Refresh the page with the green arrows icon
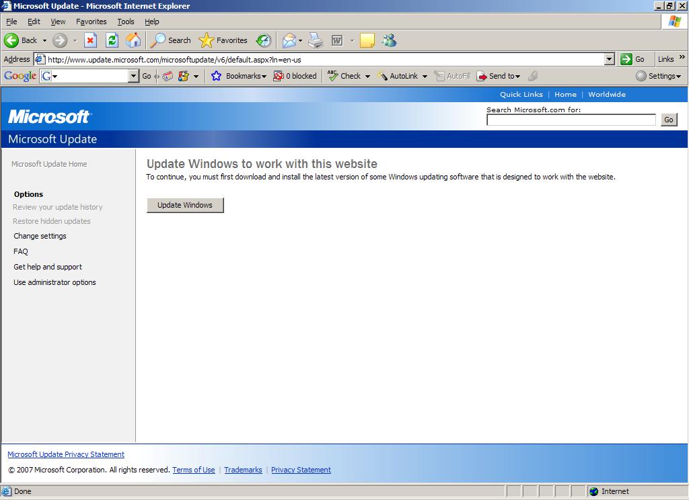The height and width of the screenshot is (500, 689). tap(112, 40)
